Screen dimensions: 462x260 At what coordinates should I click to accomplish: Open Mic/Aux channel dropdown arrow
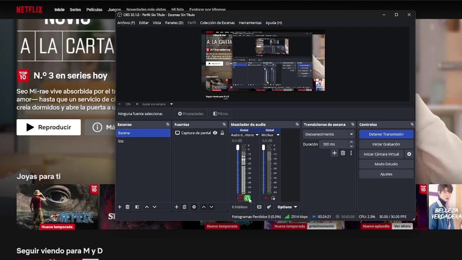pos(278,135)
